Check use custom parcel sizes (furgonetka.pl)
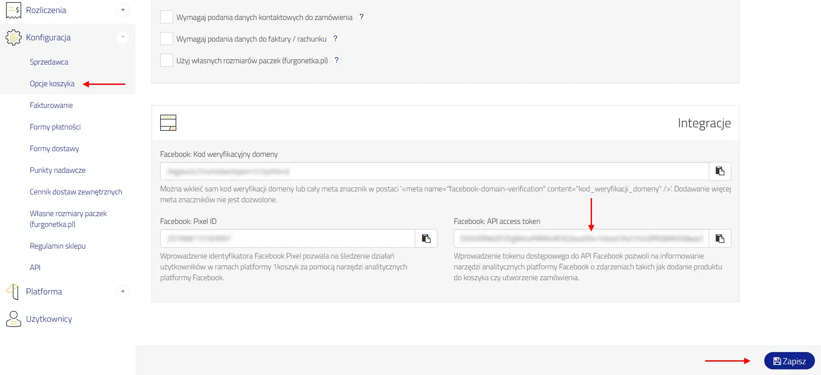821x375 pixels. pyautogui.click(x=167, y=60)
